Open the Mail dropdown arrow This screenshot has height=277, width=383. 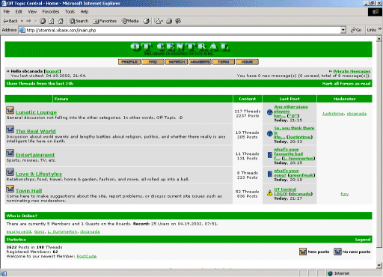tap(162, 21)
